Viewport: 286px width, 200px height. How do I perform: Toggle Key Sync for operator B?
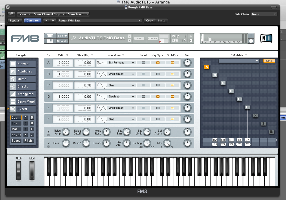click(x=158, y=74)
